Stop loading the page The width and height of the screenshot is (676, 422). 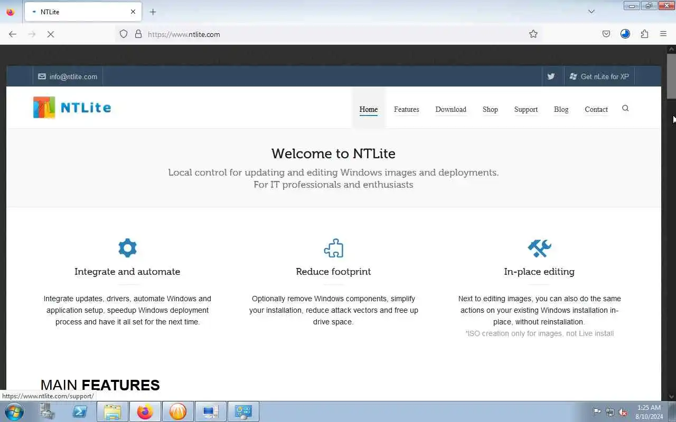(x=51, y=34)
